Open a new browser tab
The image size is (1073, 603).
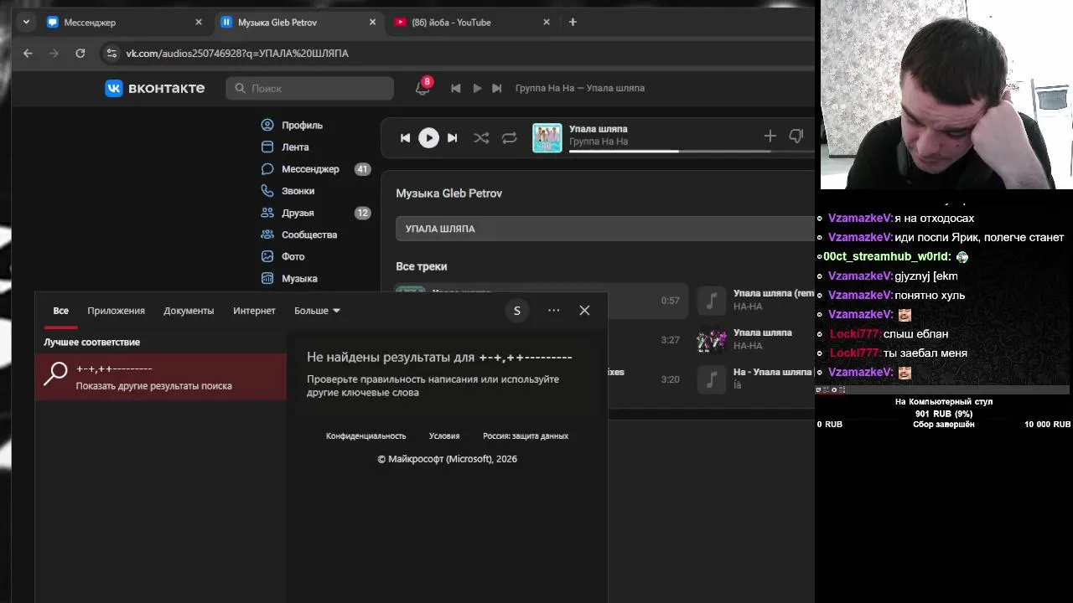click(573, 23)
